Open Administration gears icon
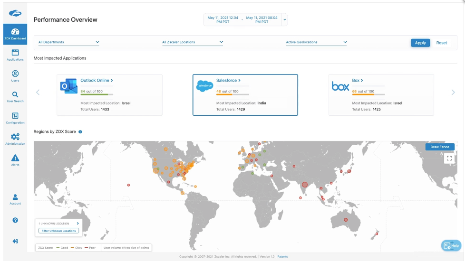This screenshot has width=465, height=261. pyautogui.click(x=15, y=136)
